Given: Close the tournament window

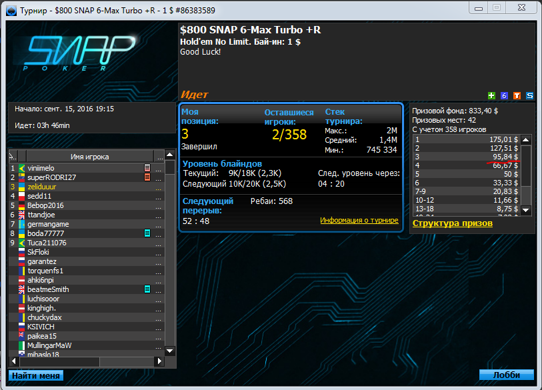Looking at the screenshot, I should (521, 7).
